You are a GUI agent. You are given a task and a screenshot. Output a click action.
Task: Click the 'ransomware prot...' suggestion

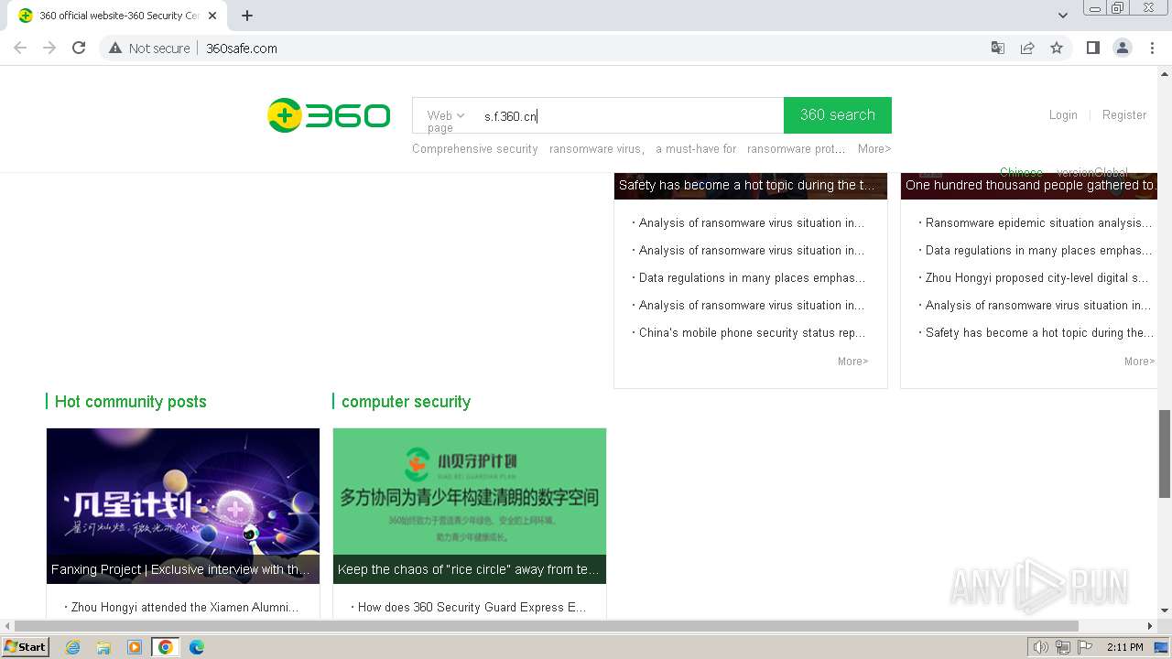(x=796, y=148)
